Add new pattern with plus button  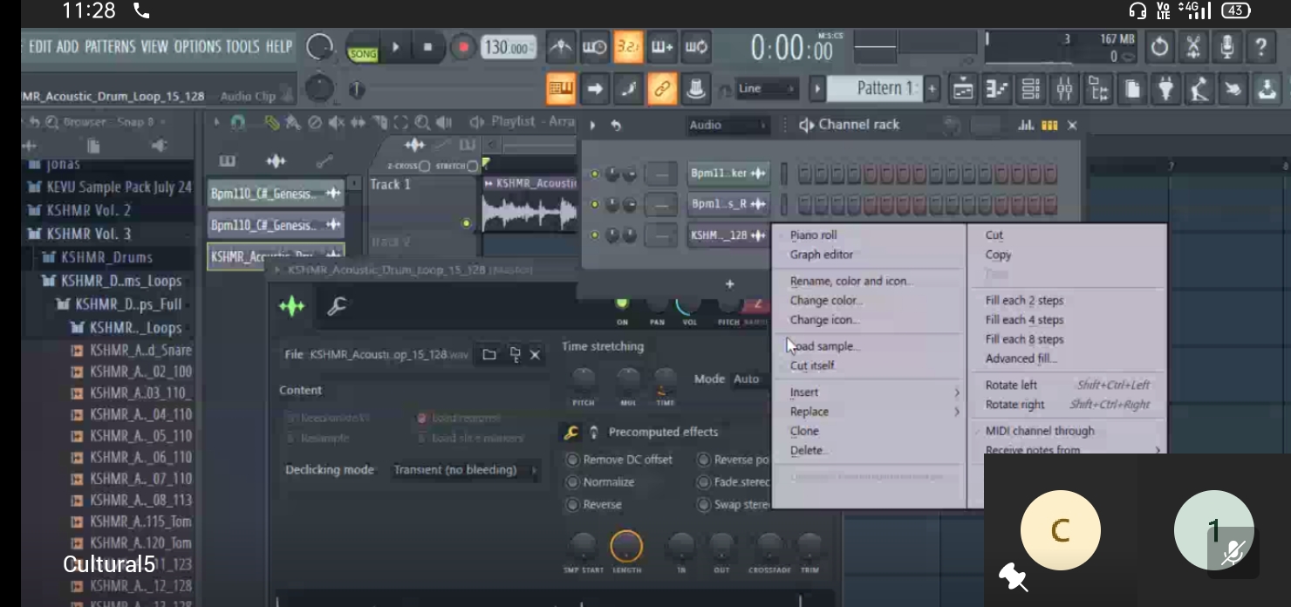932,89
